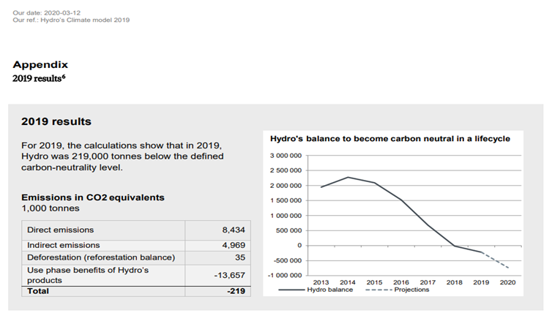Screen dimensions: 552x313
Task: Click the '-1 000 000' y-axis label
Action: (286, 276)
